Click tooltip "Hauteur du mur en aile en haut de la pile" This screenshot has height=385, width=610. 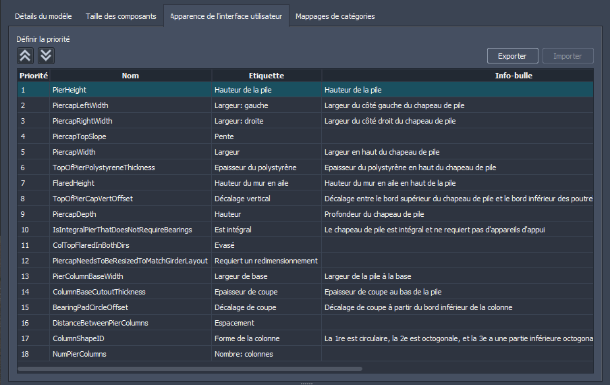[x=457, y=183]
